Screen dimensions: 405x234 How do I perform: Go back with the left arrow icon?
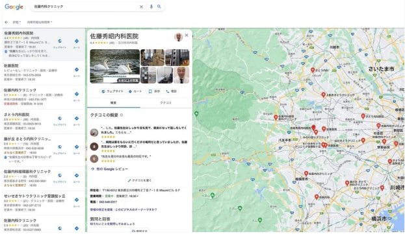tap(7, 22)
